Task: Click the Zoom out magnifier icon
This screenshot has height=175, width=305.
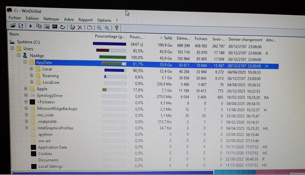Action: pos(107,28)
